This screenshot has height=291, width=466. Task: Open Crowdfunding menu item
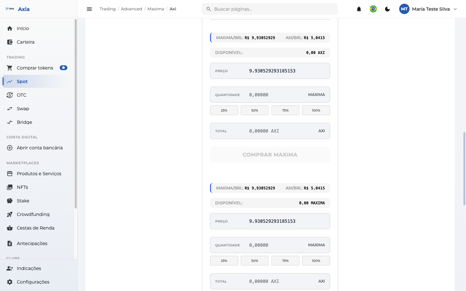pyautogui.click(x=37, y=214)
